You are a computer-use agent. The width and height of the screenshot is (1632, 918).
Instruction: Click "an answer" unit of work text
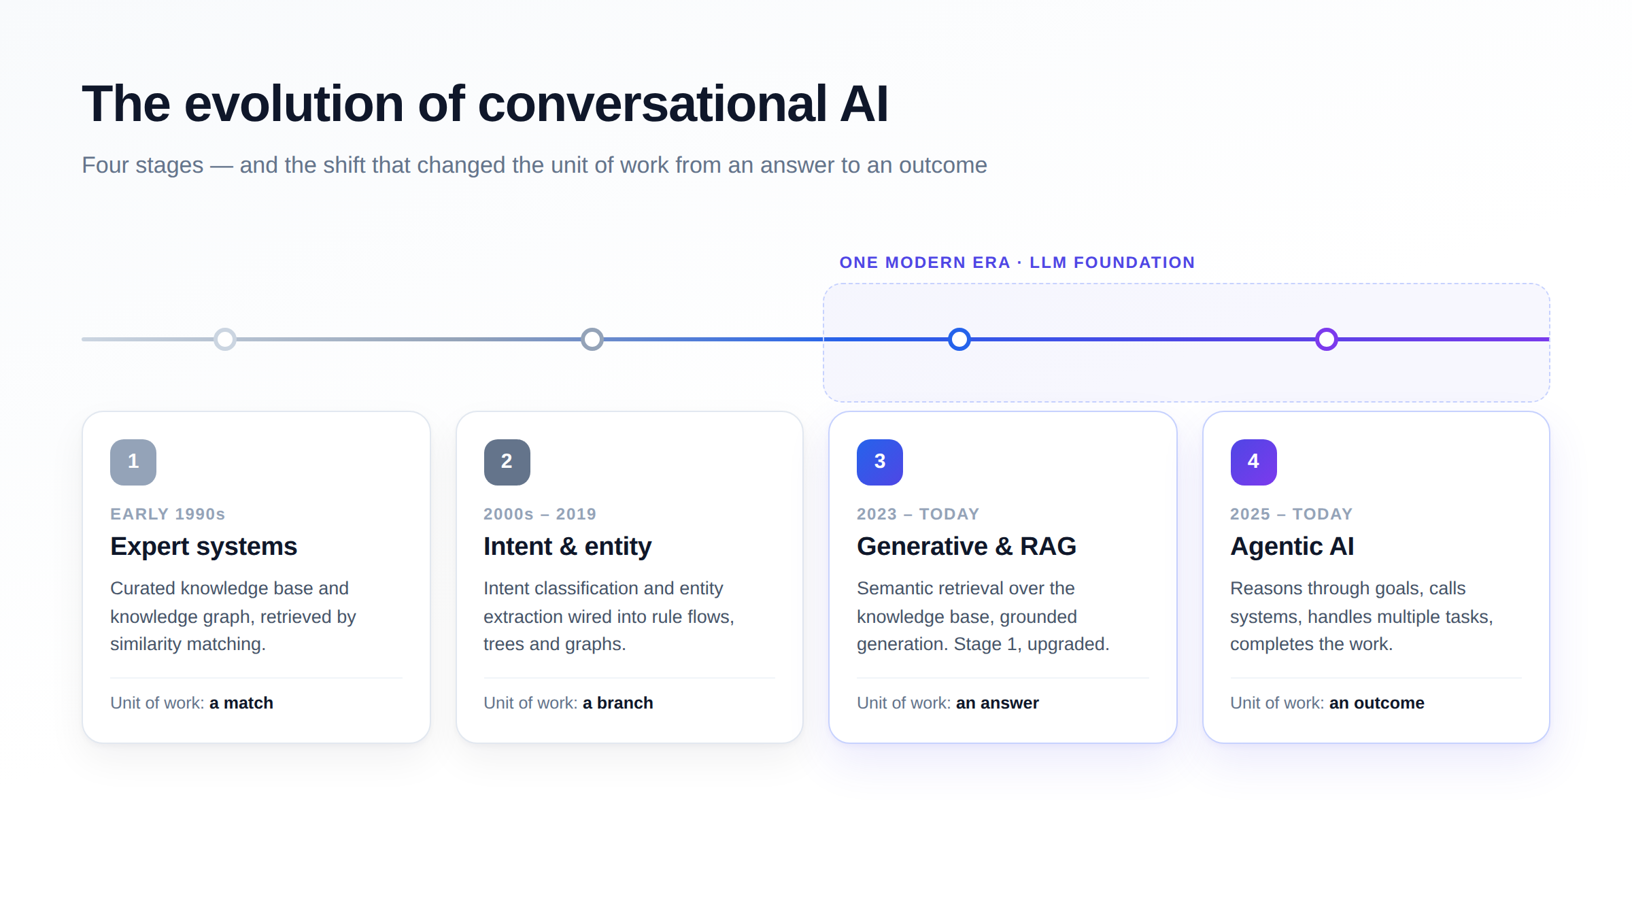[x=998, y=703]
